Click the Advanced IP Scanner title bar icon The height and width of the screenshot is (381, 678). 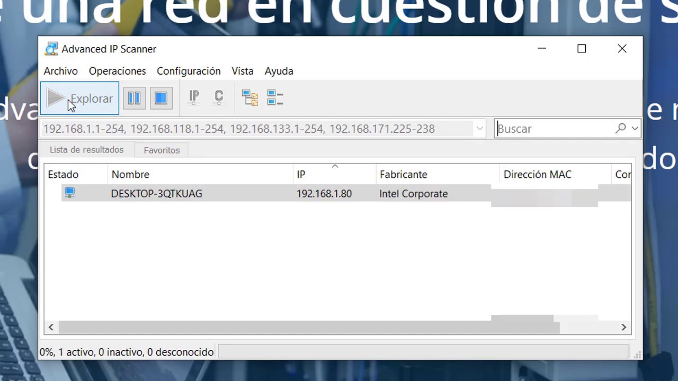(51, 49)
